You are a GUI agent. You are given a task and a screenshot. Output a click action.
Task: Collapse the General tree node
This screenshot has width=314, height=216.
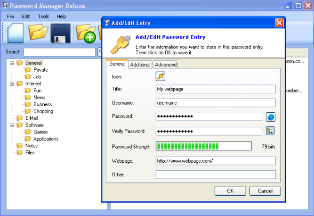(x=12, y=63)
